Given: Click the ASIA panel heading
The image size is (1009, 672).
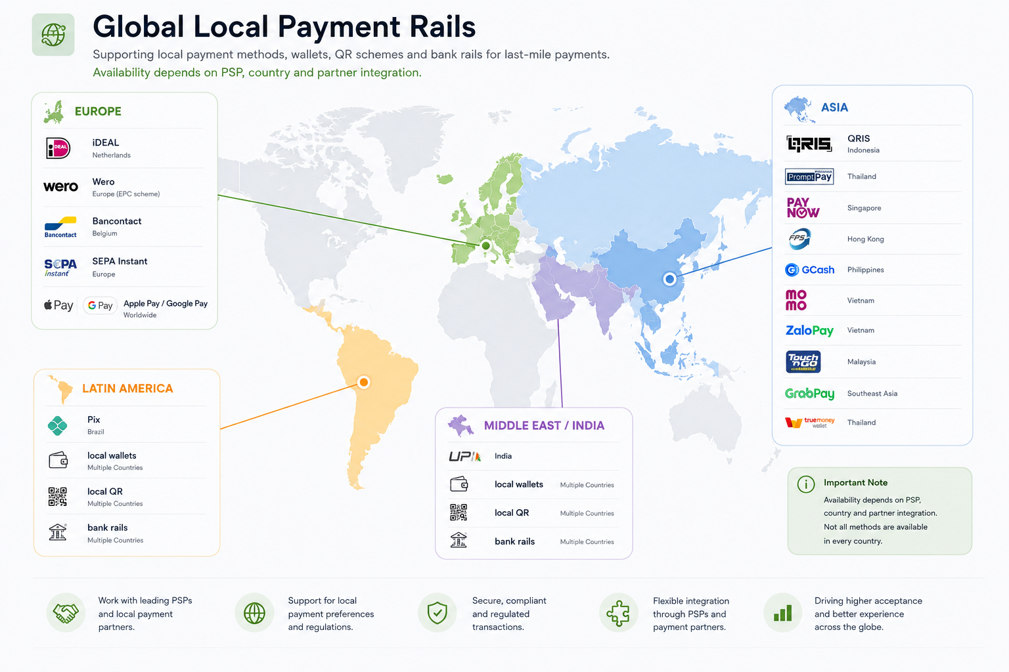Looking at the screenshot, I should pos(834,108).
